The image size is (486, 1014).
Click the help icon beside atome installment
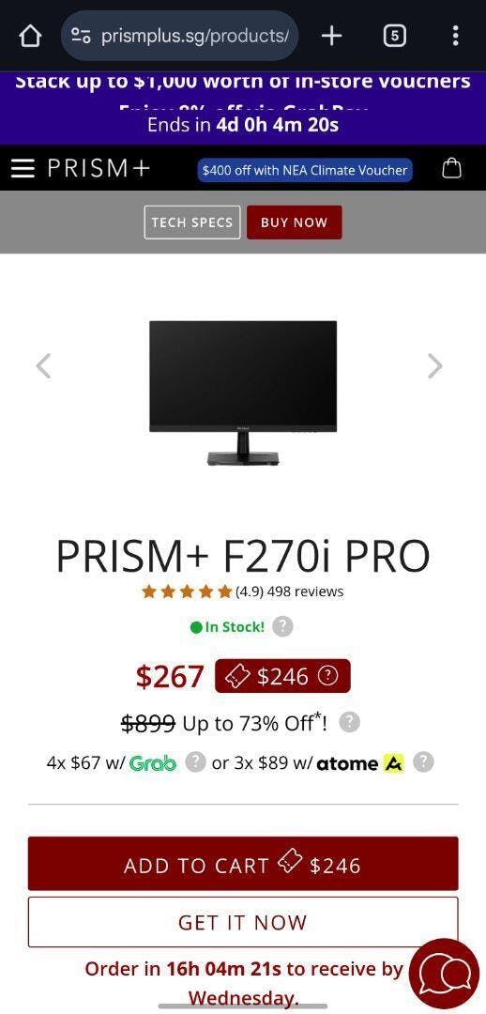pyautogui.click(x=423, y=762)
